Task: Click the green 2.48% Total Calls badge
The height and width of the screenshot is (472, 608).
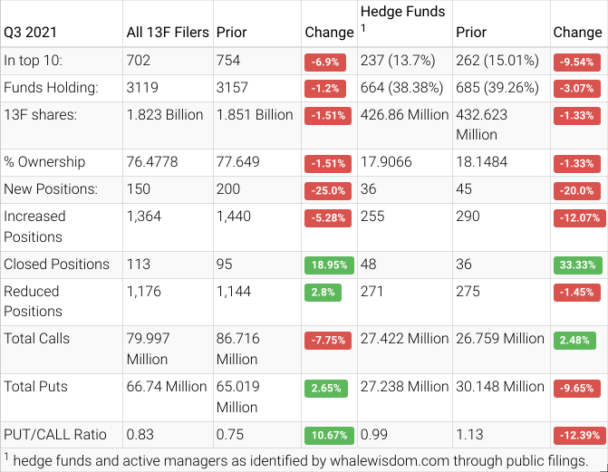Action: click(x=574, y=340)
